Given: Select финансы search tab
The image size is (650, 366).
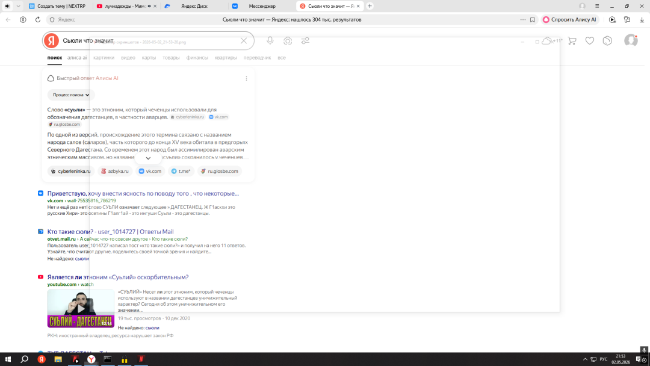Looking at the screenshot, I should pyautogui.click(x=197, y=58).
